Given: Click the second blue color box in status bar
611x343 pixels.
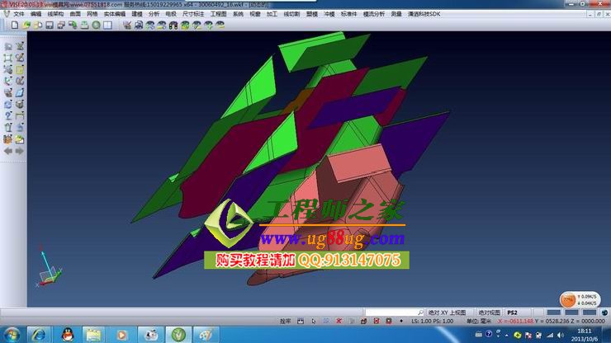Looking at the screenshot, I should [571, 312].
